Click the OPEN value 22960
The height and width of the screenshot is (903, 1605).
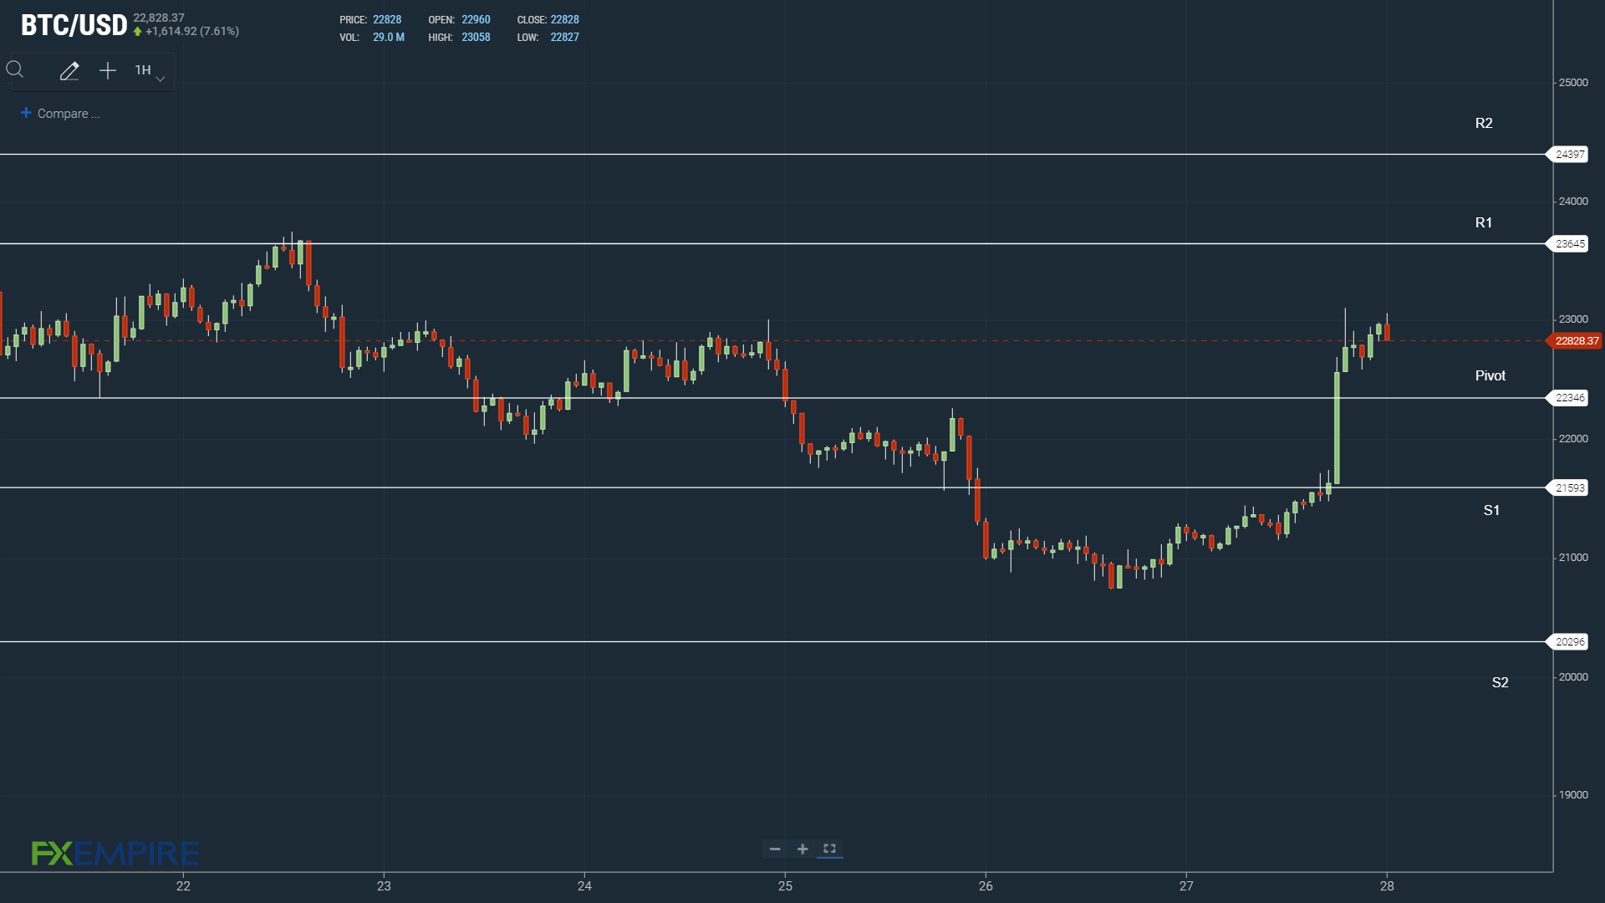tap(476, 20)
